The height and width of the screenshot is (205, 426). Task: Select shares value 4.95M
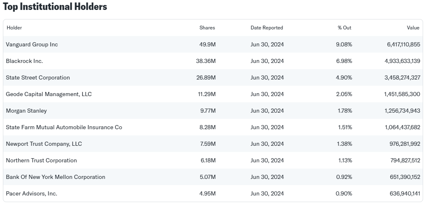click(208, 193)
